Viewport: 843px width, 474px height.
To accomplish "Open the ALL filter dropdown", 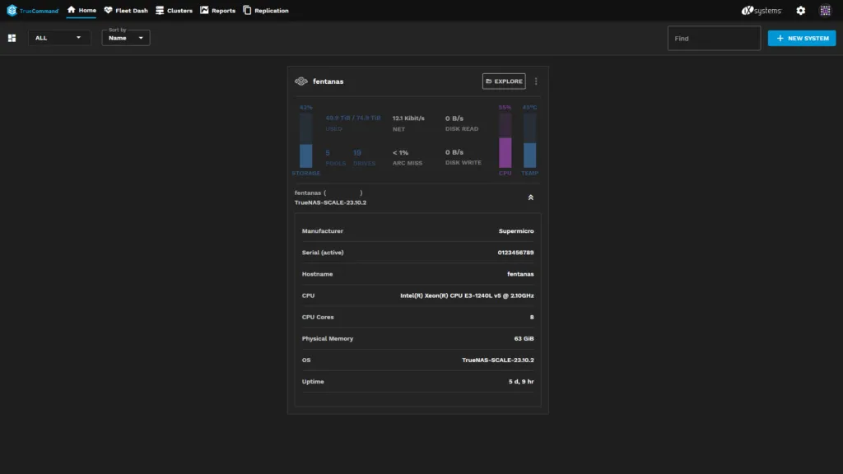I will [x=58, y=38].
